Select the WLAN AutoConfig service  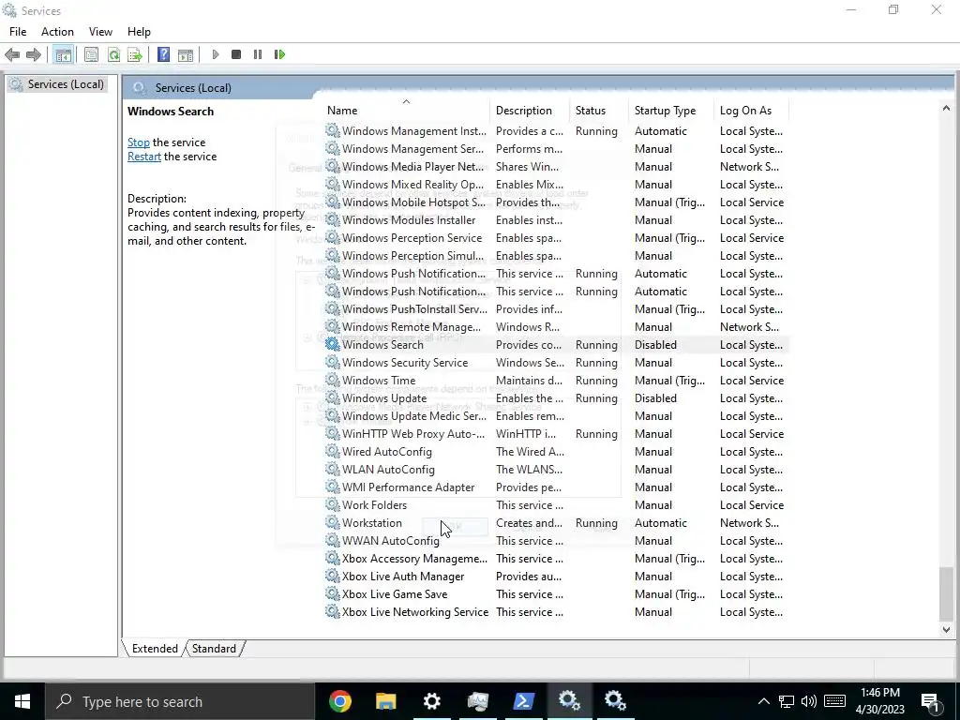[x=556, y=470]
